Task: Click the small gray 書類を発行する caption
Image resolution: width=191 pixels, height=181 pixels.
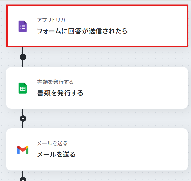Action: coord(55,82)
